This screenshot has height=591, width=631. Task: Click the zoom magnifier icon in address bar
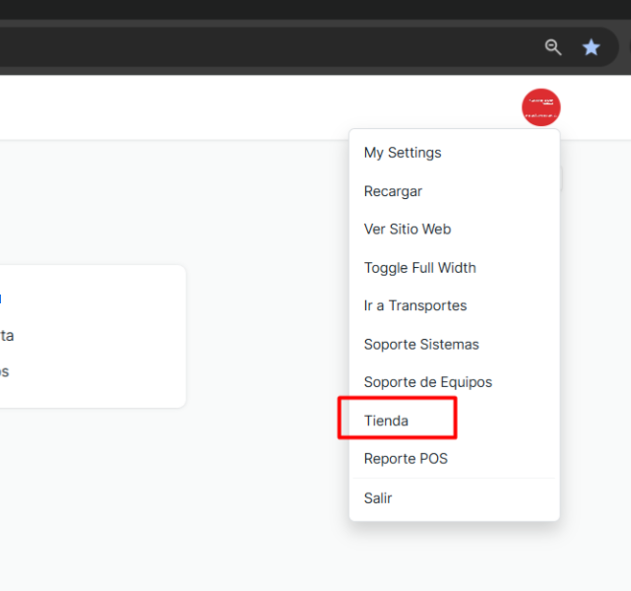tap(553, 47)
